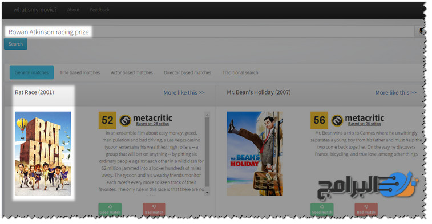The height and width of the screenshot is (224, 432).
Task: Click the 56 Metacritic score badge
Action: (320, 120)
